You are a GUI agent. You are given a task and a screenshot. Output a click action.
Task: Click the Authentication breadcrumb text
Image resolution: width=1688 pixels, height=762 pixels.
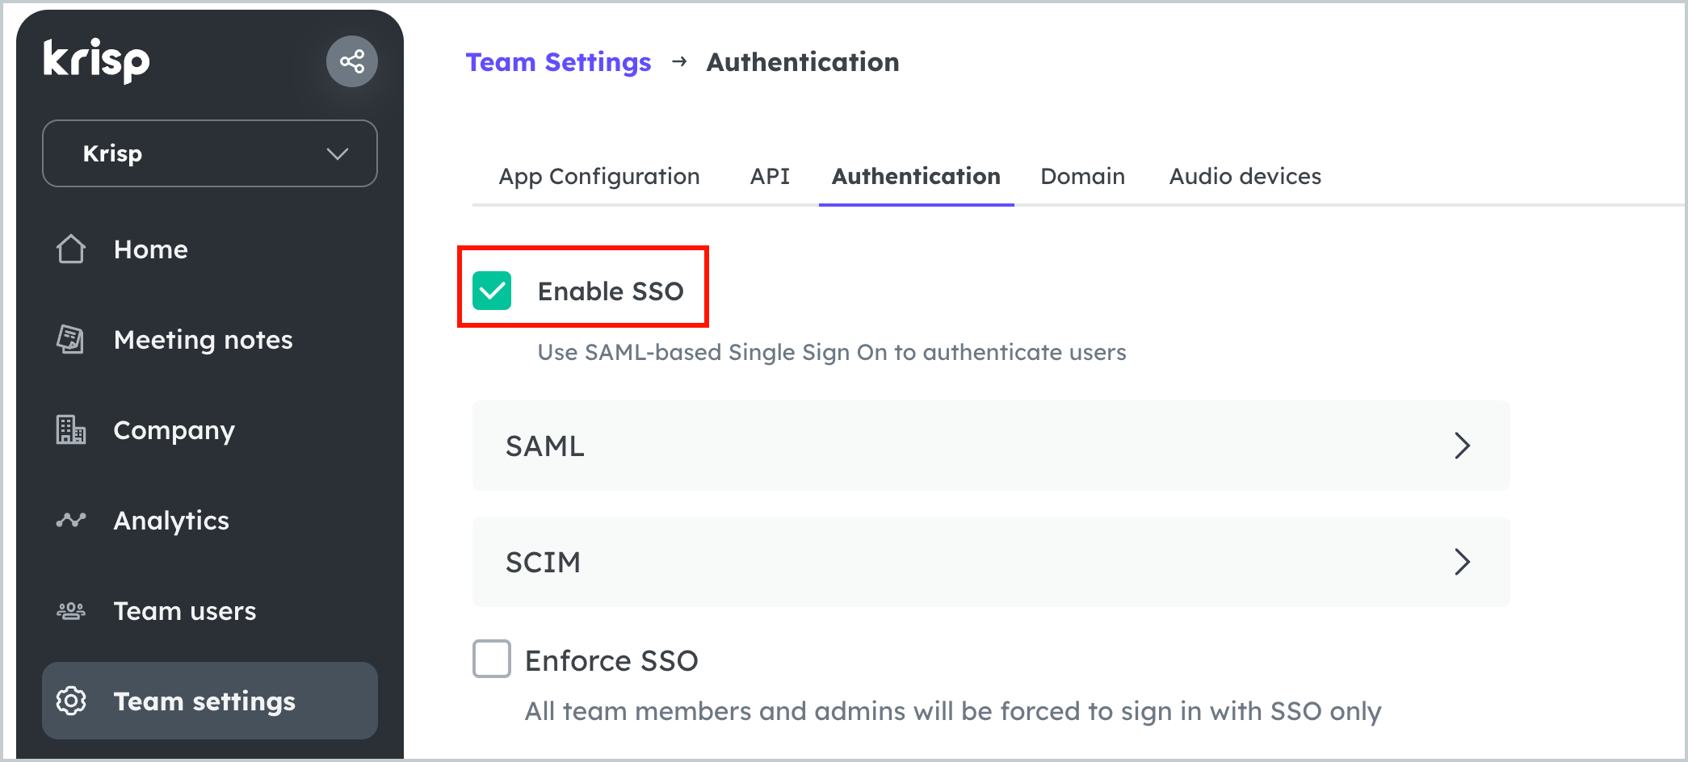coord(803,61)
